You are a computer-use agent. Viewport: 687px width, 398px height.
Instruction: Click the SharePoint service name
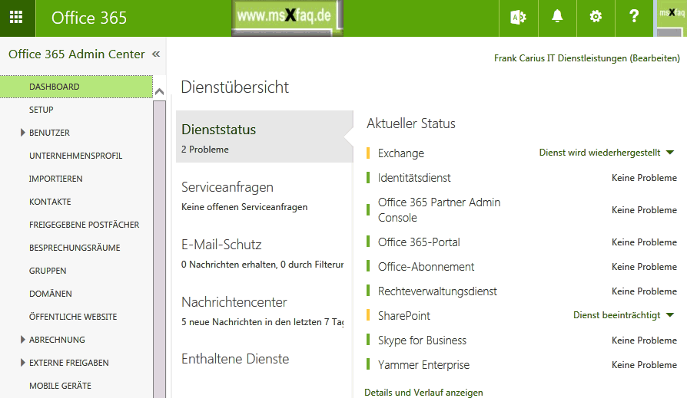(404, 316)
